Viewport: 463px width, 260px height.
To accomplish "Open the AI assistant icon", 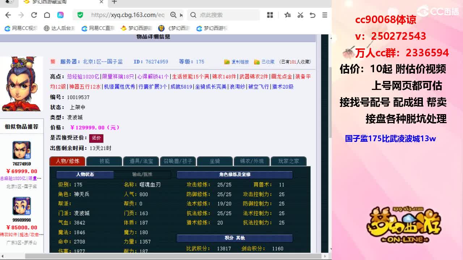I will coord(60,15).
